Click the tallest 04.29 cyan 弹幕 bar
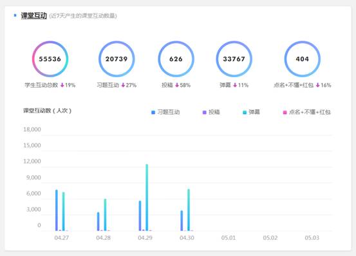 [x=147, y=197]
